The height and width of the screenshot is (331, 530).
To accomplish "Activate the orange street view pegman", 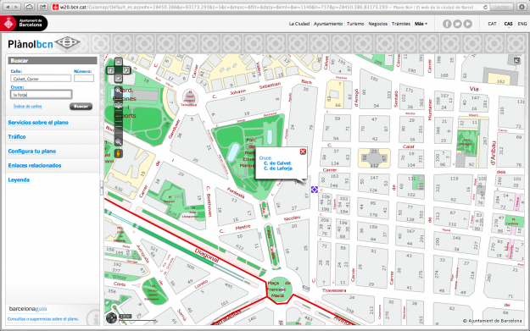I will coord(119,153).
